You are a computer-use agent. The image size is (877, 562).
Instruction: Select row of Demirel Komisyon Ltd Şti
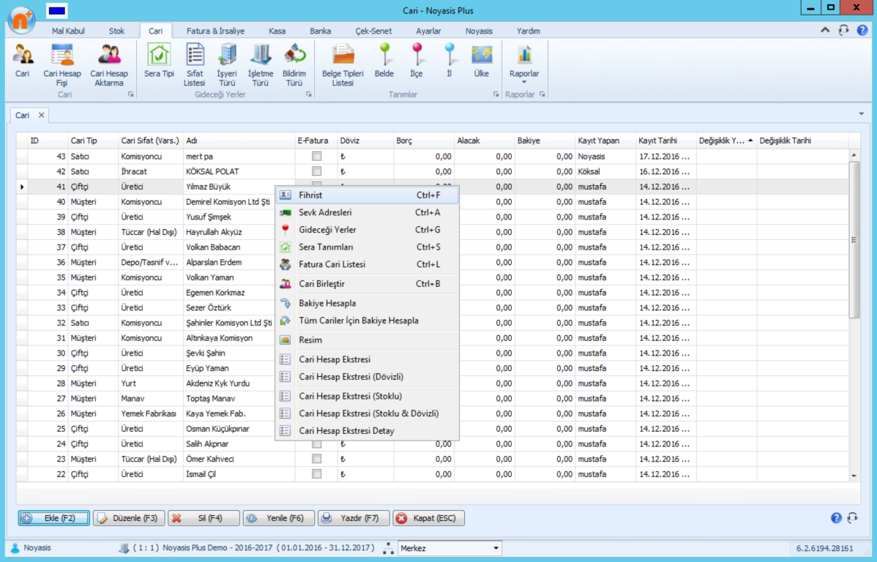tap(432, 202)
